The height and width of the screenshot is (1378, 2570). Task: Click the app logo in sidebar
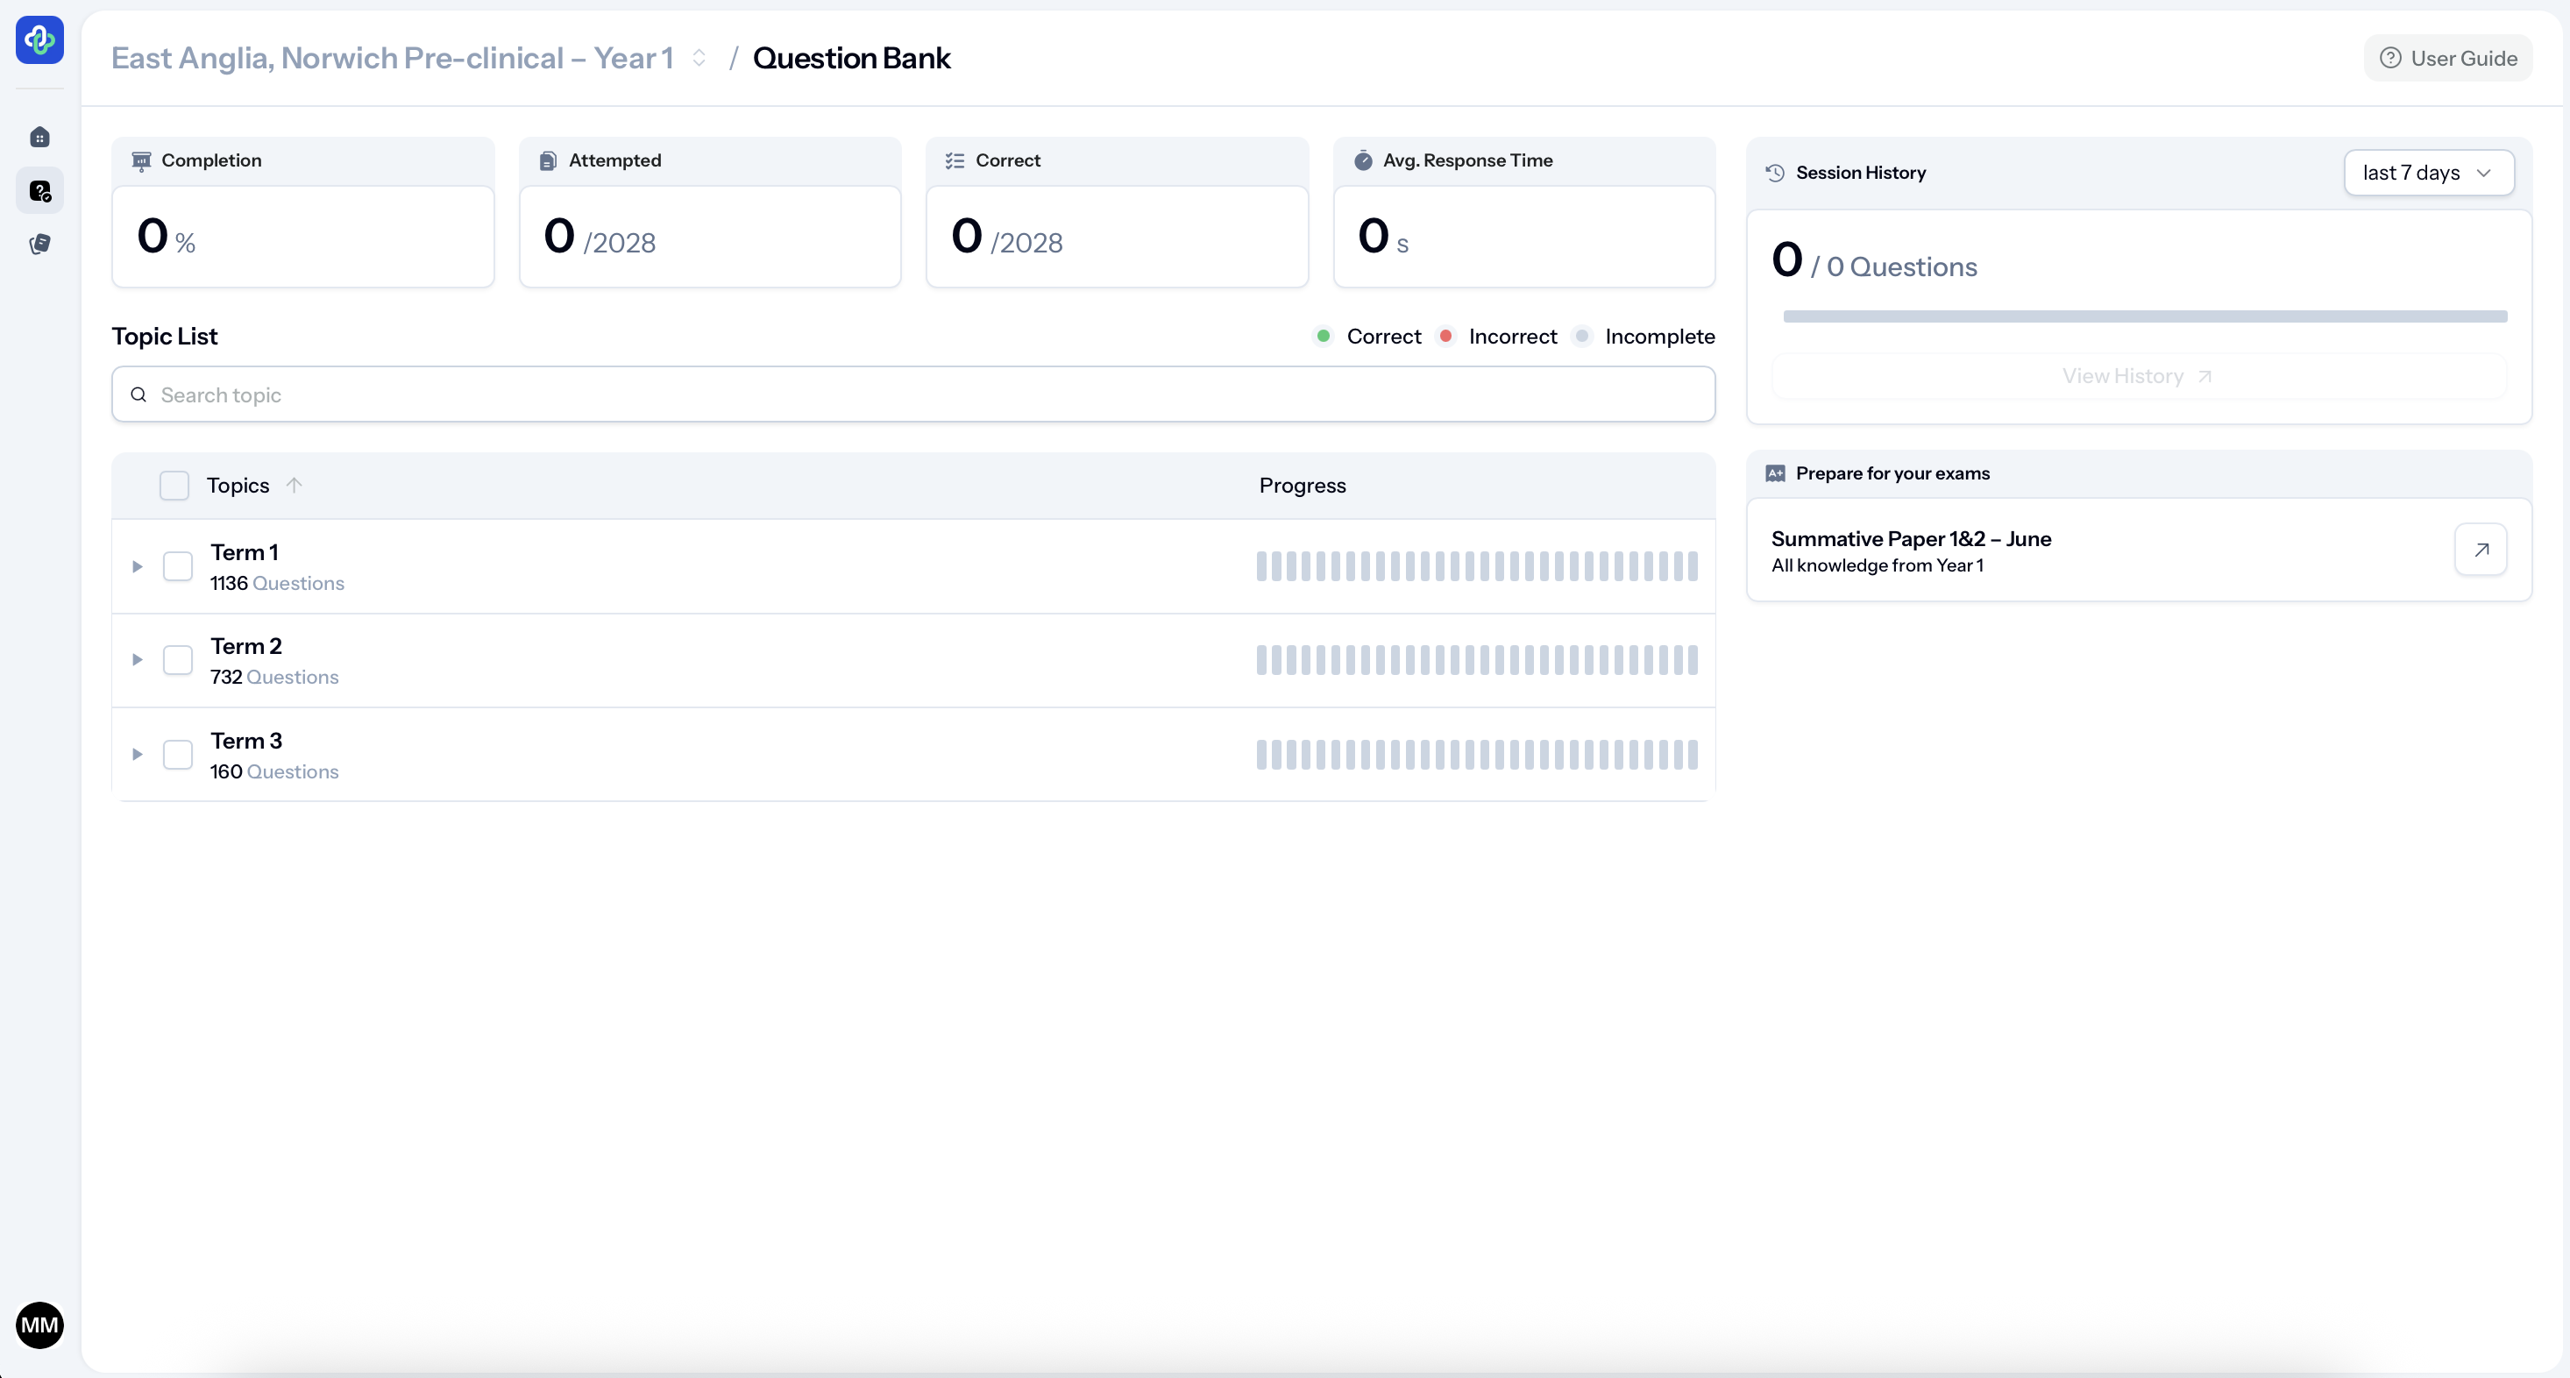coord(40,40)
